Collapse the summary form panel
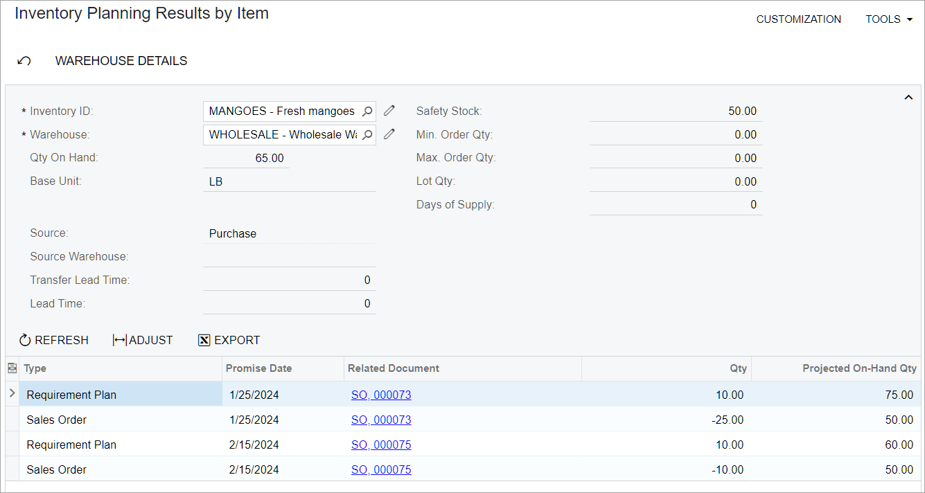This screenshot has width=925, height=493. coord(908,98)
